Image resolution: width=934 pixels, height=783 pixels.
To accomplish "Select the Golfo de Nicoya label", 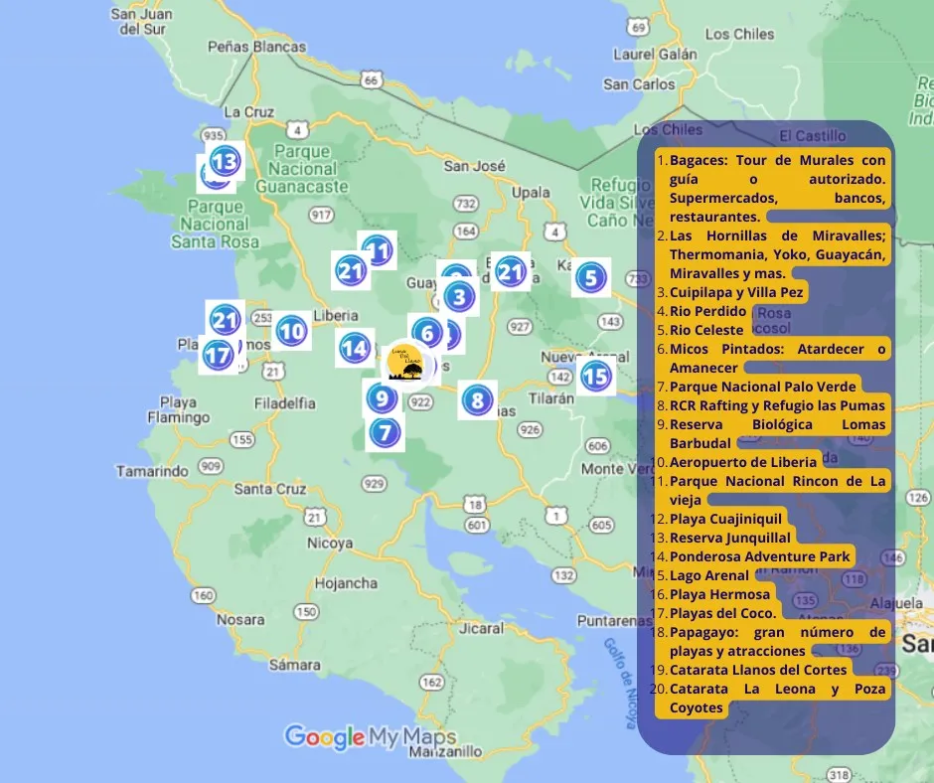I will (621, 683).
